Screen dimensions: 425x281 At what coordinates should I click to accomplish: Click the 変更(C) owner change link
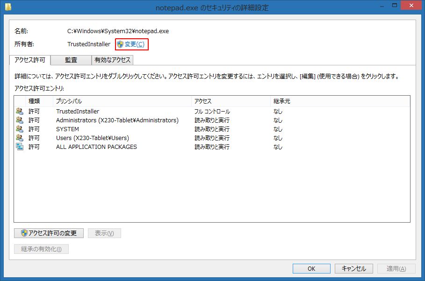click(x=135, y=44)
